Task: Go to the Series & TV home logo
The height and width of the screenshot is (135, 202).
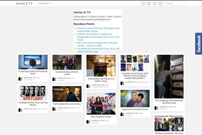Action: click(24, 3)
